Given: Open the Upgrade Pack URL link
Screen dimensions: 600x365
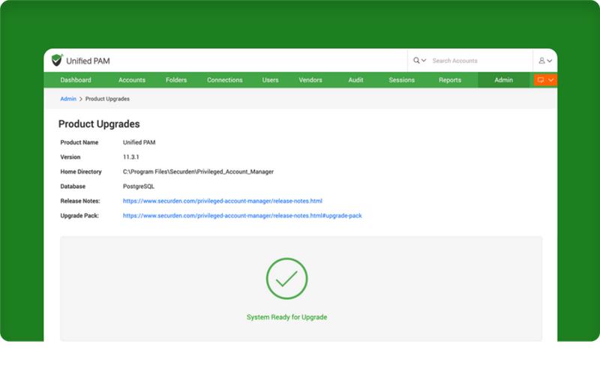Looking at the screenshot, I should coord(242,216).
